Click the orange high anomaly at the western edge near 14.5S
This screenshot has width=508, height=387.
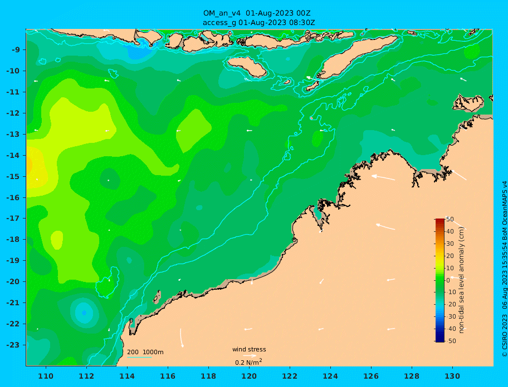pos(29,165)
